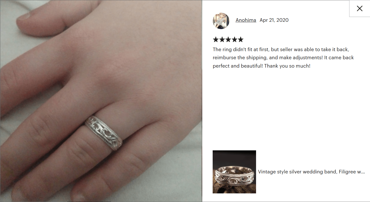Click the first star in the rating
The width and height of the screenshot is (370, 202).
tap(216, 39)
